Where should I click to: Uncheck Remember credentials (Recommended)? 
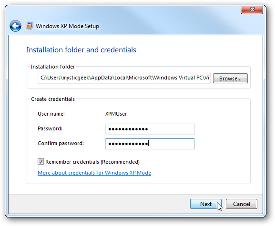coord(41,161)
